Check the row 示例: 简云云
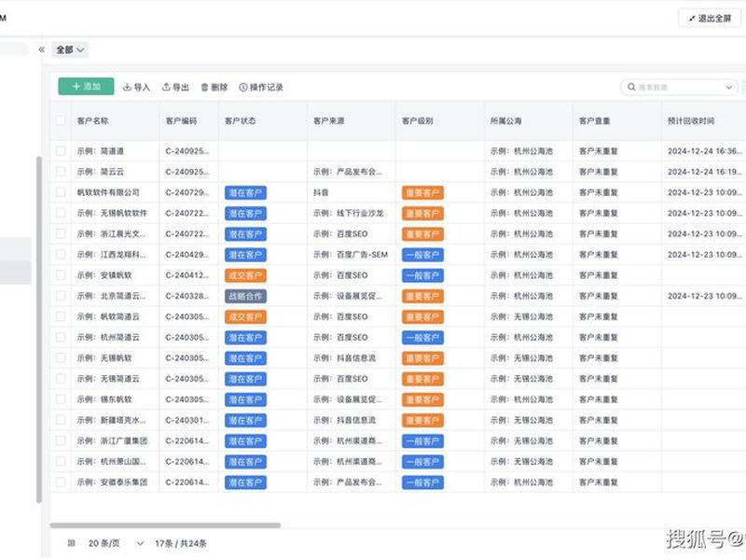The height and width of the screenshot is (560, 746). coord(61,172)
